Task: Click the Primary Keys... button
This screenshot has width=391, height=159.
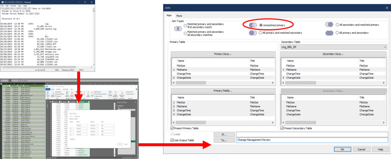Action: tap(223, 54)
